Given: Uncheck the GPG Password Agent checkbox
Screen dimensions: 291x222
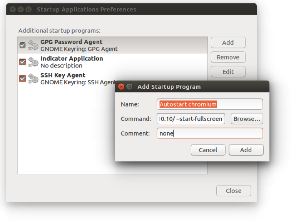Looking at the screenshot, I should (x=23, y=45).
